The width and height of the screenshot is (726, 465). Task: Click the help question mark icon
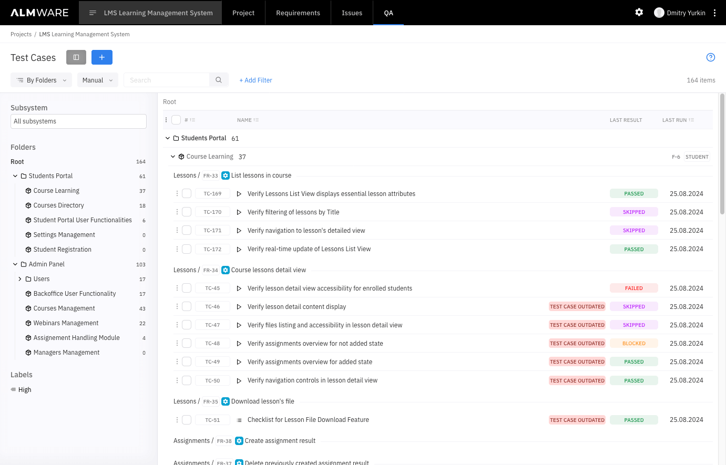[711, 57]
